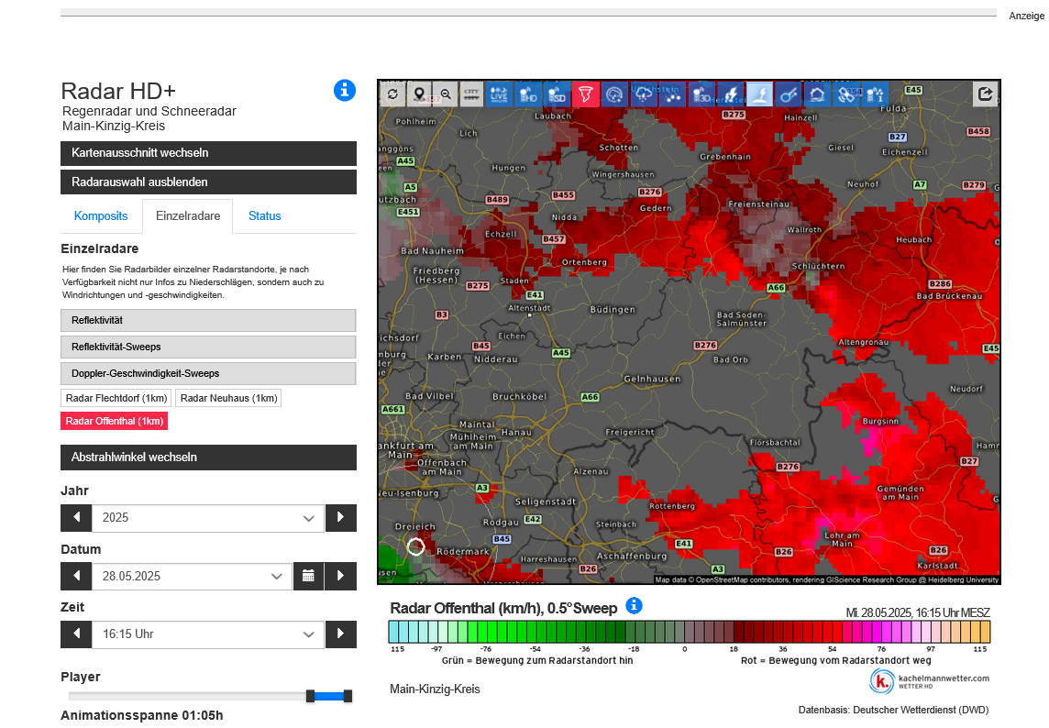Select the LIVE radar icon
The height and width of the screenshot is (728, 1049).
[x=499, y=94]
